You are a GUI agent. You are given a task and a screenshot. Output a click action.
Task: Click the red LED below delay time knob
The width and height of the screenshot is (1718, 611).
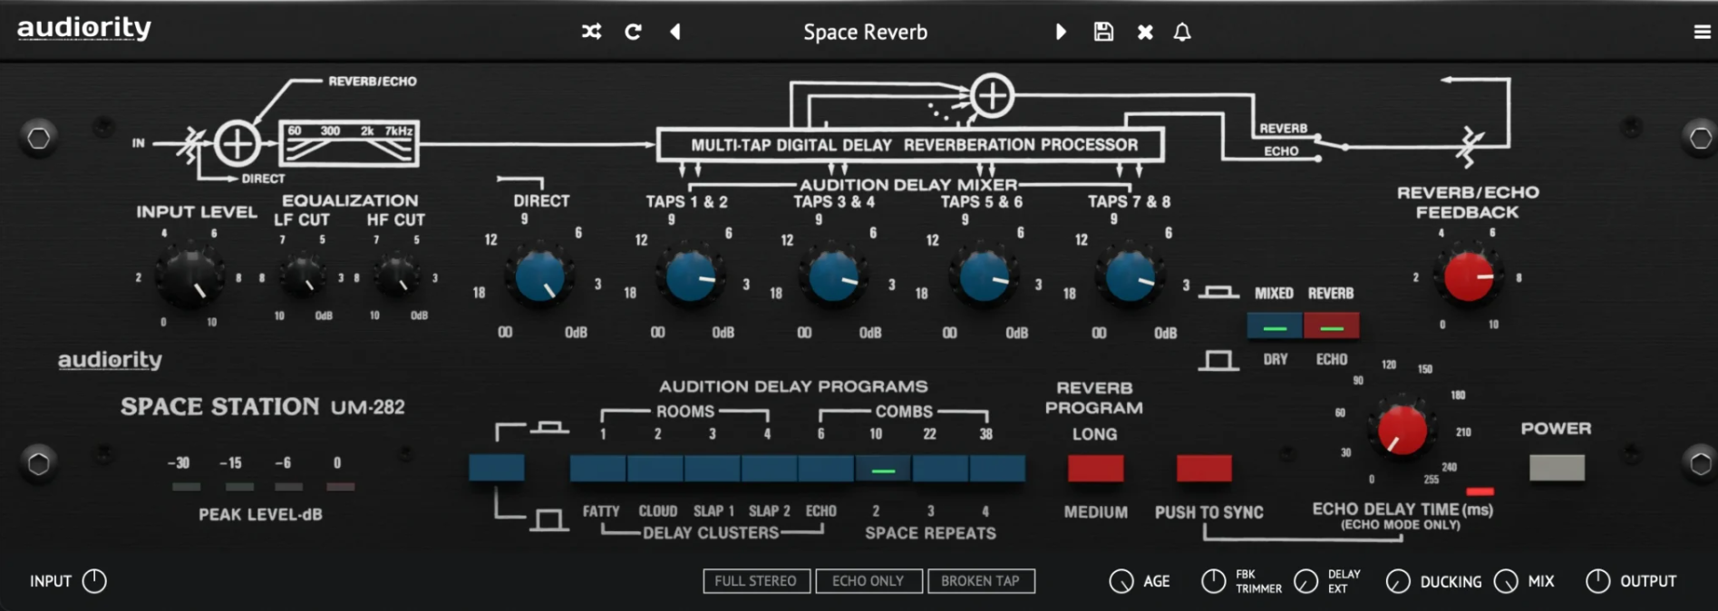(1480, 491)
